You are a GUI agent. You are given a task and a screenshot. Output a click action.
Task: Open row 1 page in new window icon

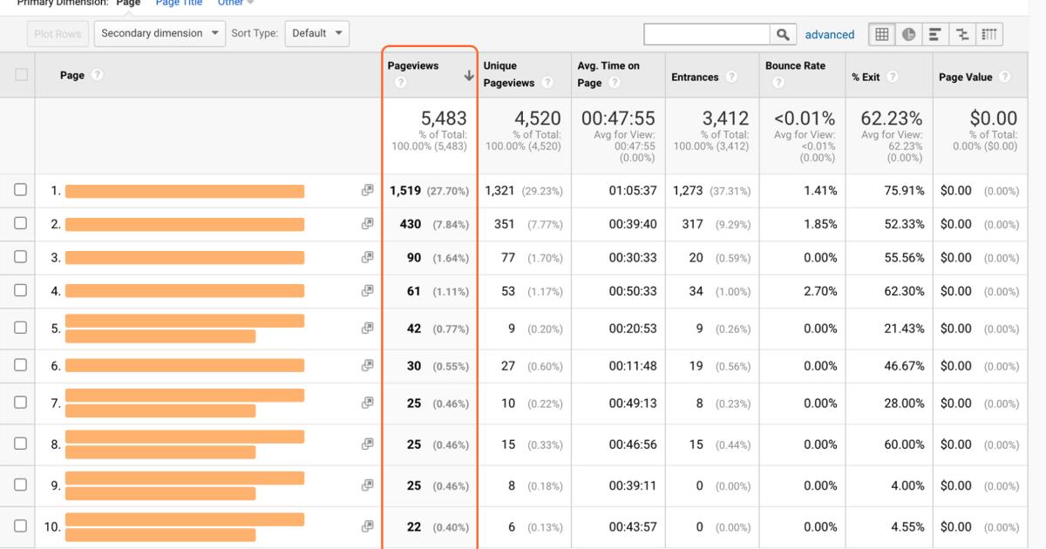tap(368, 191)
